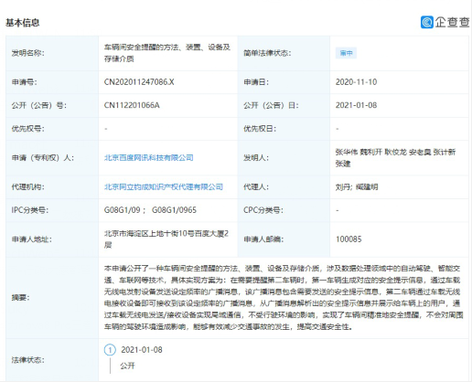Screen dimensions: 472x382
Task: Click the 简单法律状态 label
Action: click(267, 53)
